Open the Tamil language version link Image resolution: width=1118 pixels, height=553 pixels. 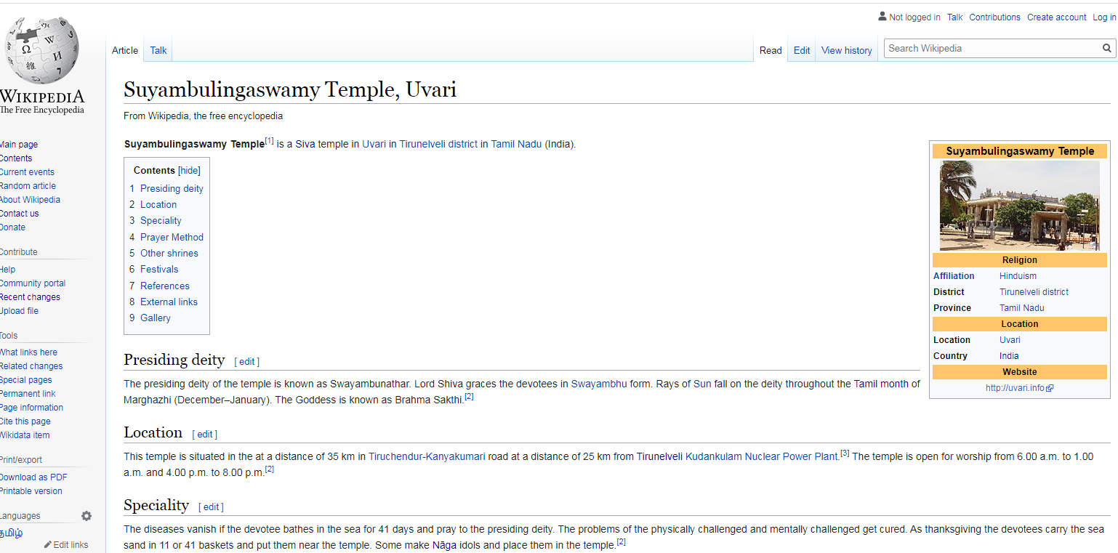click(x=11, y=532)
